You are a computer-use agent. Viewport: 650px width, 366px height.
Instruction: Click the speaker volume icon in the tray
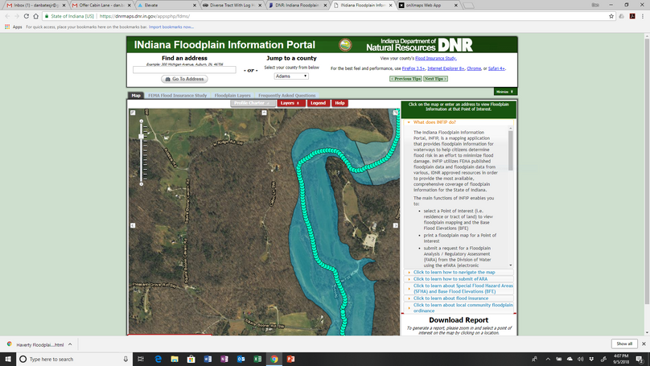pyautogui.click(x=580, y=359)
